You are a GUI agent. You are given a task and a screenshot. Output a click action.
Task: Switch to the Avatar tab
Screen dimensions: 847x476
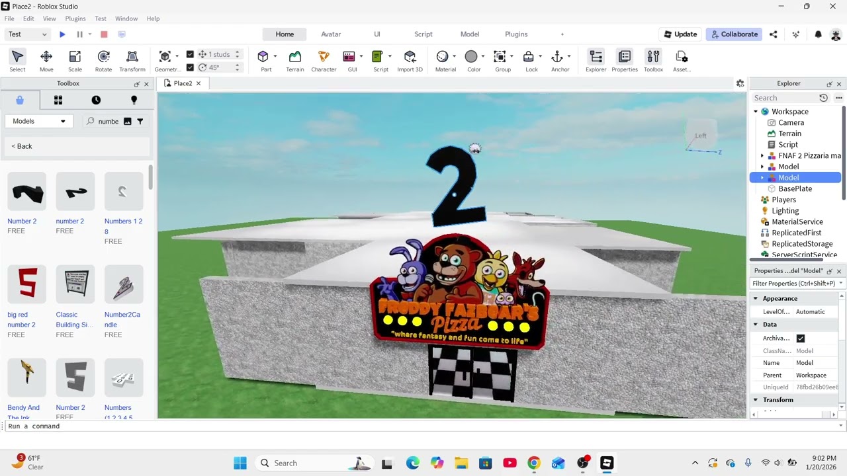[x=331, y=34]
